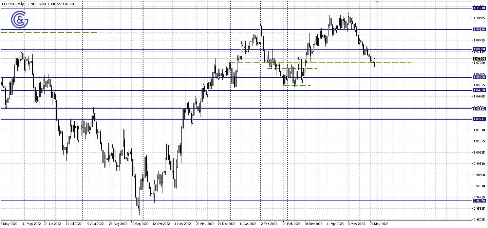Select the 1.03523 price level label
488x228 pixels.
pyautogui.click(x=480, y=108)
